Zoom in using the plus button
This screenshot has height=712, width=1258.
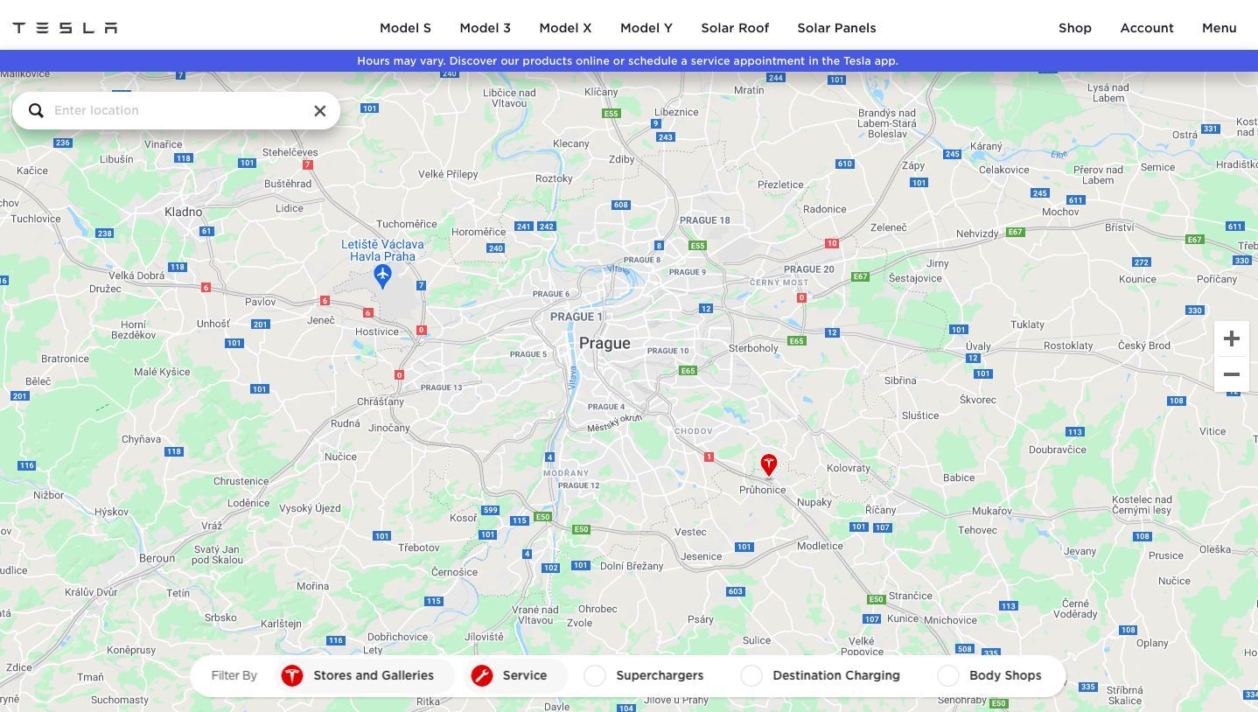(1231, 339)
